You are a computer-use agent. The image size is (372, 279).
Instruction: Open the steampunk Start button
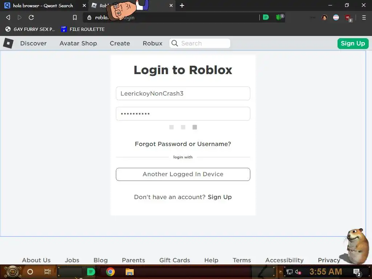coord(13,272)
